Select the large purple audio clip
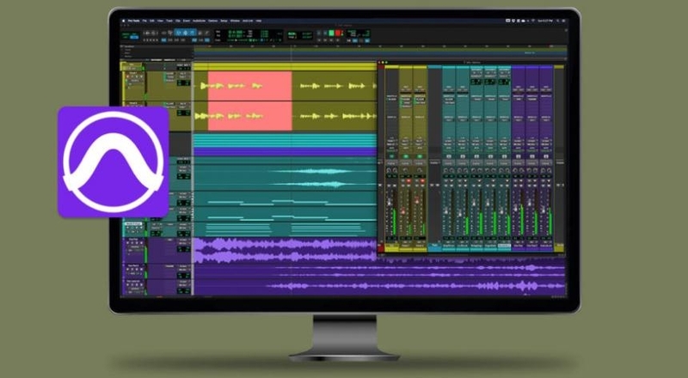Image resolution: width=688 pixels, height=378 pixels. (x=286, y=250)
